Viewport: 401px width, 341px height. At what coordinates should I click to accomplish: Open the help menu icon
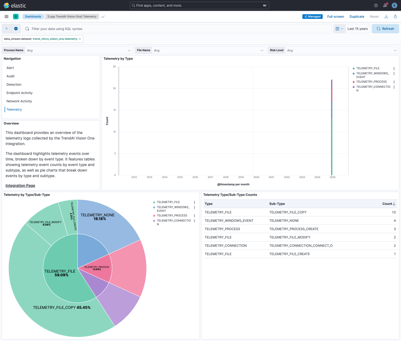pos(376,6)
